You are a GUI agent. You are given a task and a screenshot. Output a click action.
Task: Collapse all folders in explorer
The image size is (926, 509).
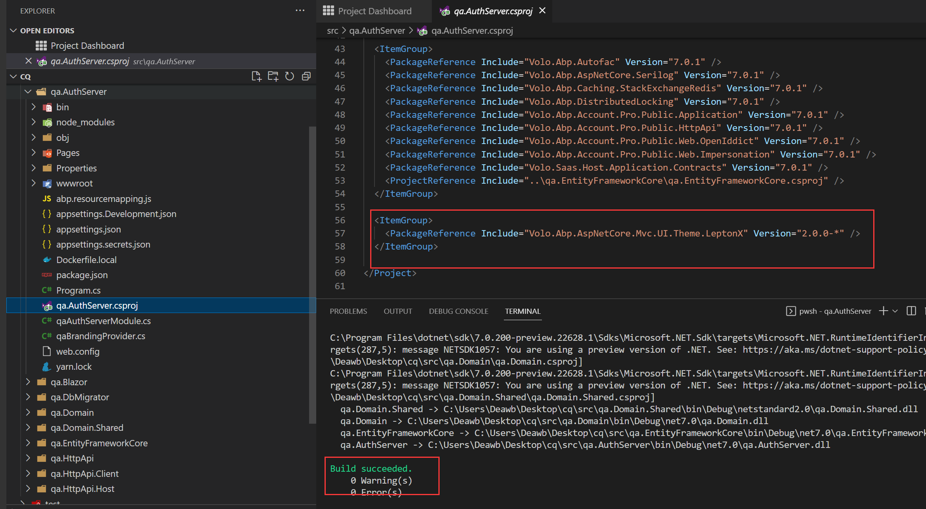pyautogui.click(x=306, y=77)
